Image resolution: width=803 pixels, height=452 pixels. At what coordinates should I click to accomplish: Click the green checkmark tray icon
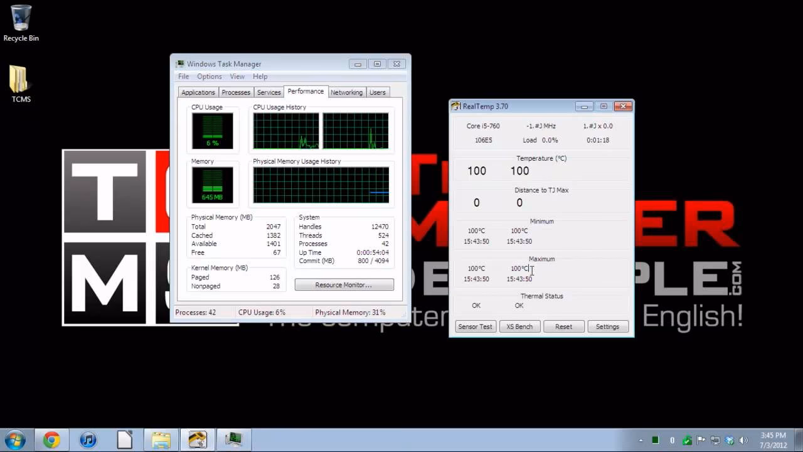pos(687,440)
